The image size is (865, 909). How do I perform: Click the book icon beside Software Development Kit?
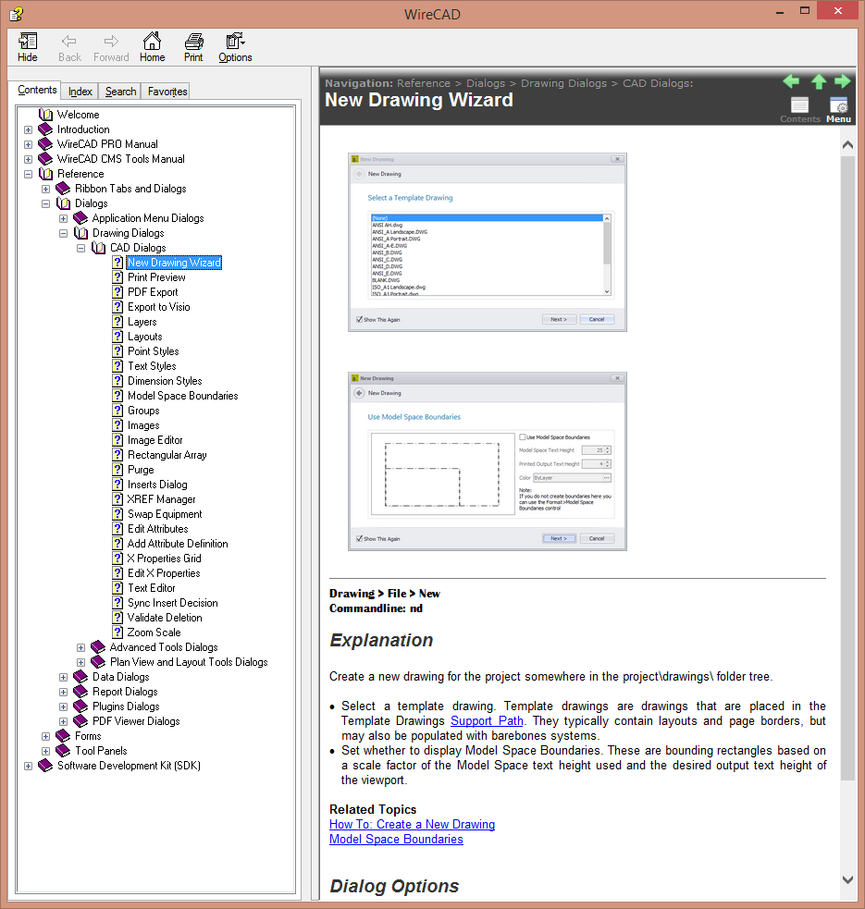45,766
